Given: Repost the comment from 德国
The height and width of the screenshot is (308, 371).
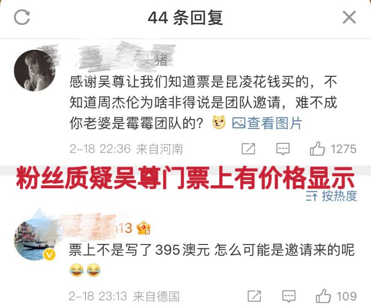Looking at the screenshot, I should click(x=254, y=296).
